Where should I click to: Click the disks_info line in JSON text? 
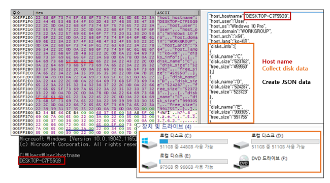tap(223, 46)
